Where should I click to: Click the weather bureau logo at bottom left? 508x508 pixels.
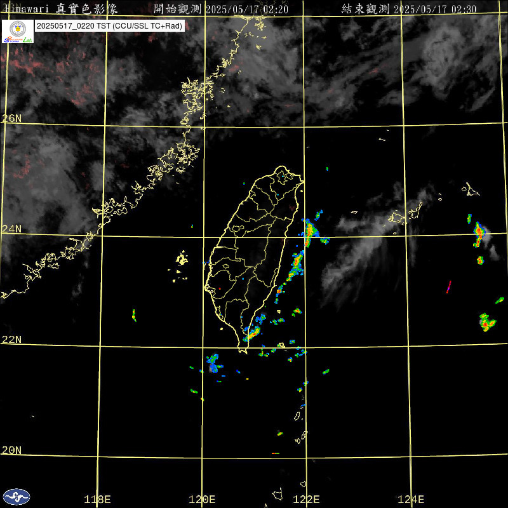pyautogui.click(x=17, y=497)
